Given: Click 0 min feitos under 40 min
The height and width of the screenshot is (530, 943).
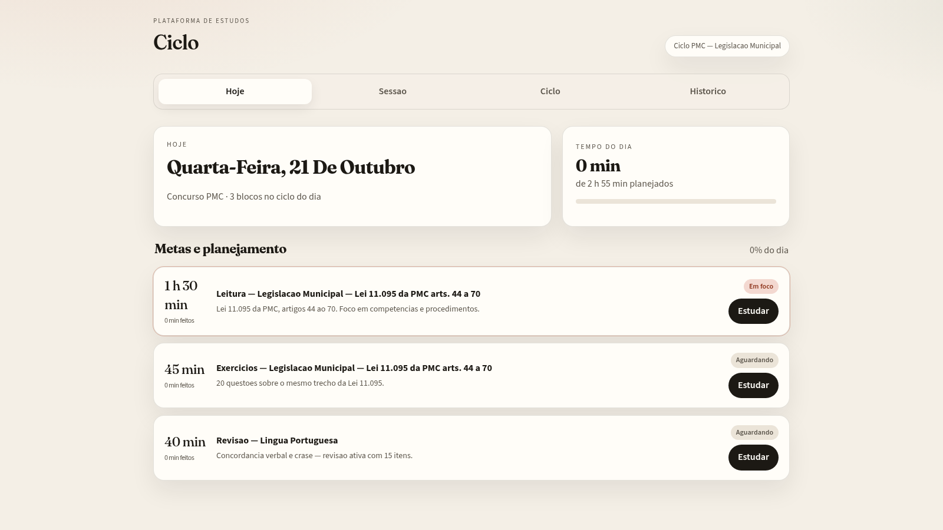Looking at the screenshot, I should (179, 458).
